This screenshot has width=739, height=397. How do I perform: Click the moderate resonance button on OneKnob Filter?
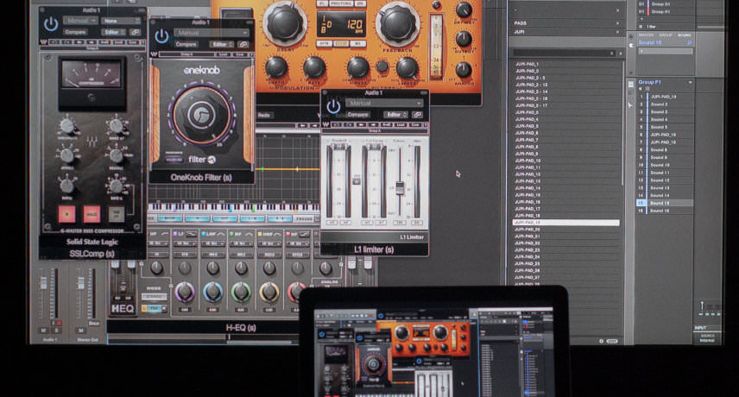point(174,159)
